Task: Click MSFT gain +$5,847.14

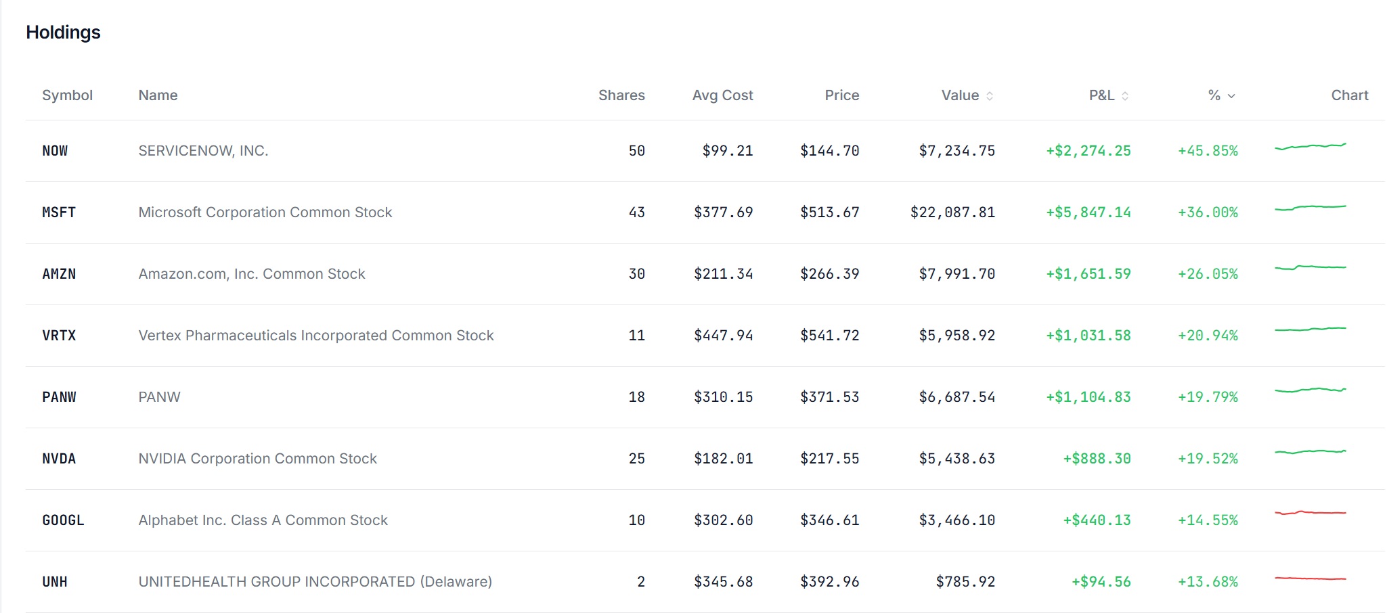Action: [1088, 212]
